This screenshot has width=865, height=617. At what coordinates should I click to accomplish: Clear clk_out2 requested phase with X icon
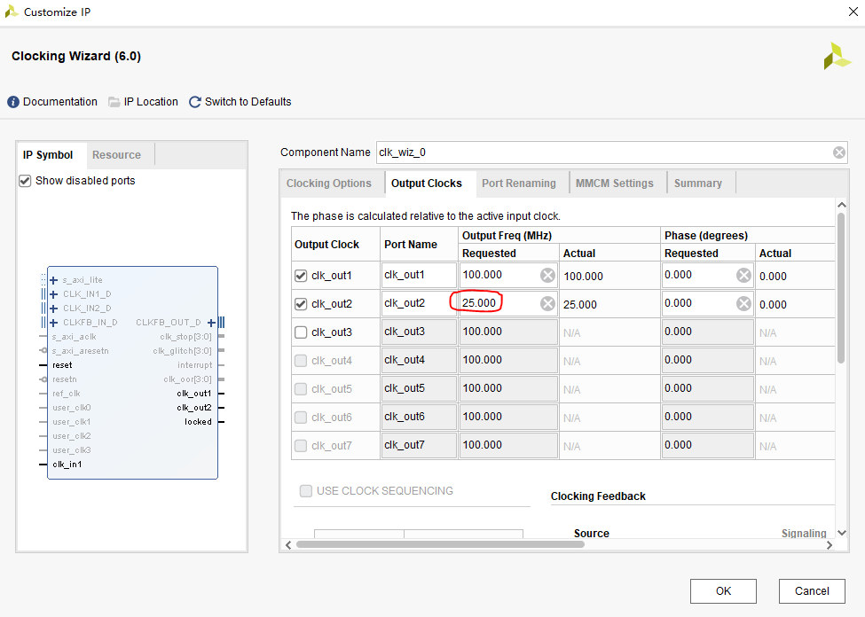[743, 303]
